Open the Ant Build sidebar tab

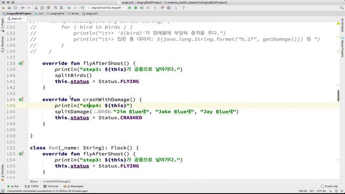342,25
